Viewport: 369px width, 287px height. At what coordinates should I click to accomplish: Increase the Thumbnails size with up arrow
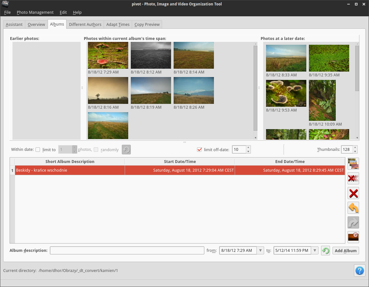pyautogui.click(x=355, y=148)
